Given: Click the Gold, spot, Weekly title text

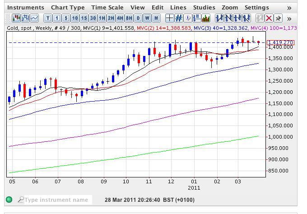Looking at the screenshot, I should coord(30,28).
